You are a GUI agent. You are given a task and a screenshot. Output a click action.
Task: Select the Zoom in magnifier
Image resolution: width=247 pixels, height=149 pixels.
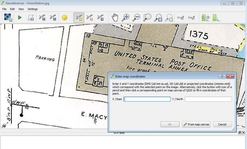126,18
